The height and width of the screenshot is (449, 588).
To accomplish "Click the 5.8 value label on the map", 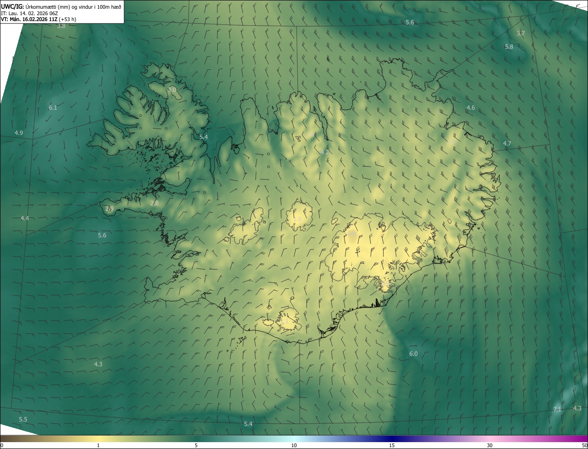I will tap(509, 47).
